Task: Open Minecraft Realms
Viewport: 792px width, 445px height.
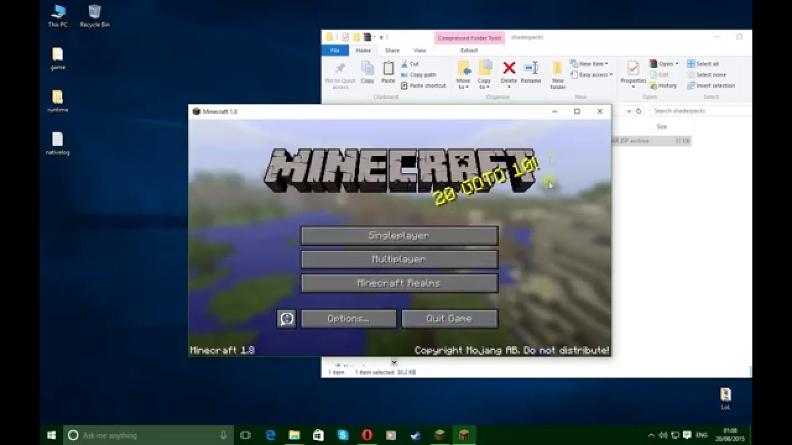Action: [399, 283]
